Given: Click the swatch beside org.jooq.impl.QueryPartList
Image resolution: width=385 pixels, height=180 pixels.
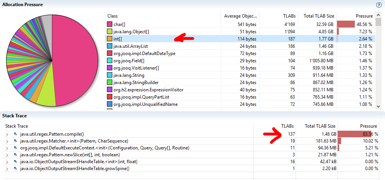Looking at the screenshot, I should [x=110, y=97].
